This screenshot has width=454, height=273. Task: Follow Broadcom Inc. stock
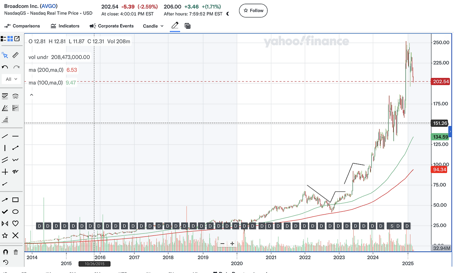point(253,11)
